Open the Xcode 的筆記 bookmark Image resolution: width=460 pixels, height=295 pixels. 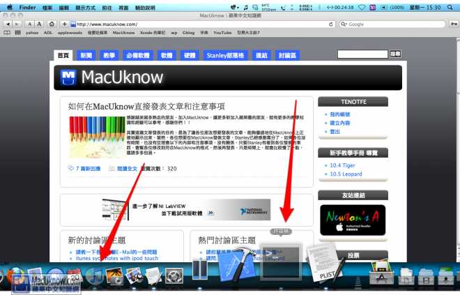[x=153, y=33]
